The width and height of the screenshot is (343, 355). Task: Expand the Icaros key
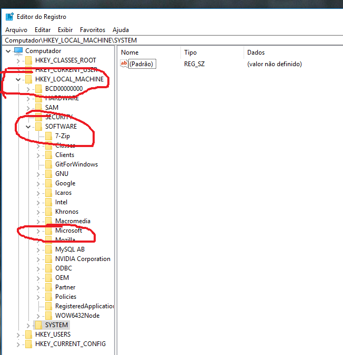pyautogui.click(x=38, y=193)
